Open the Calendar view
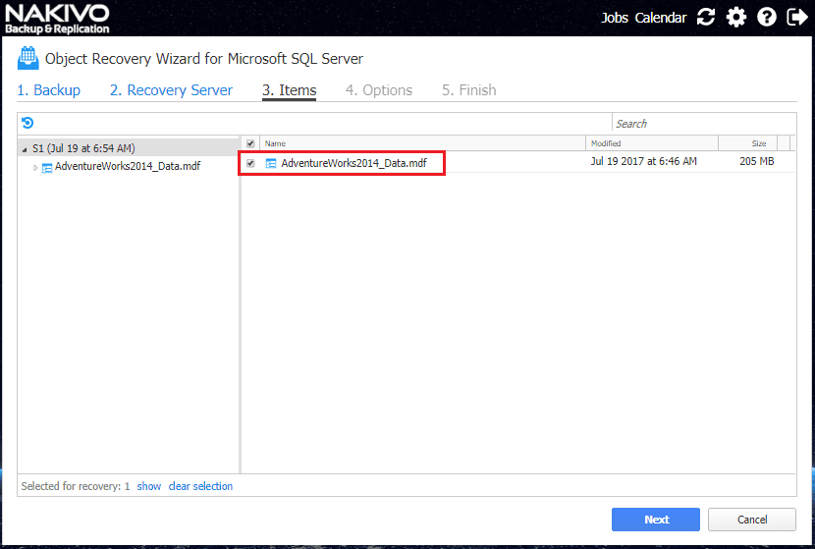 [x=661, y=18]
